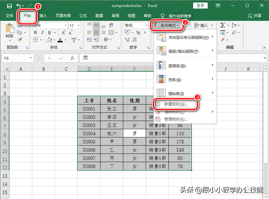
Task: Click the Find and Select magnifier icon
Action: (234, 33)
